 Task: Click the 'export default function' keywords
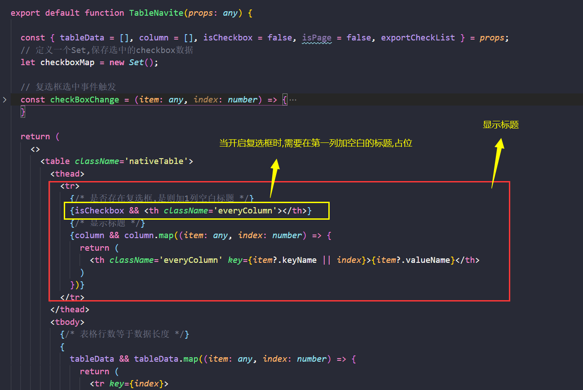67,13
